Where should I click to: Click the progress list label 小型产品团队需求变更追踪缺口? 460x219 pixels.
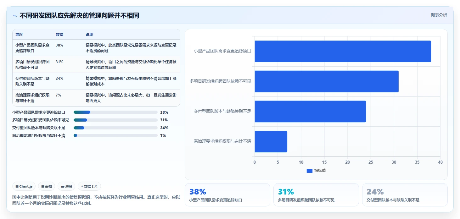click(39, 112)
